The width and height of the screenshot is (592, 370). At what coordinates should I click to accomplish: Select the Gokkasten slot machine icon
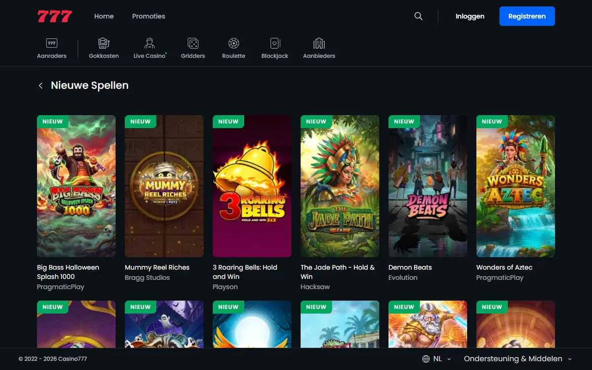(104, 43)
